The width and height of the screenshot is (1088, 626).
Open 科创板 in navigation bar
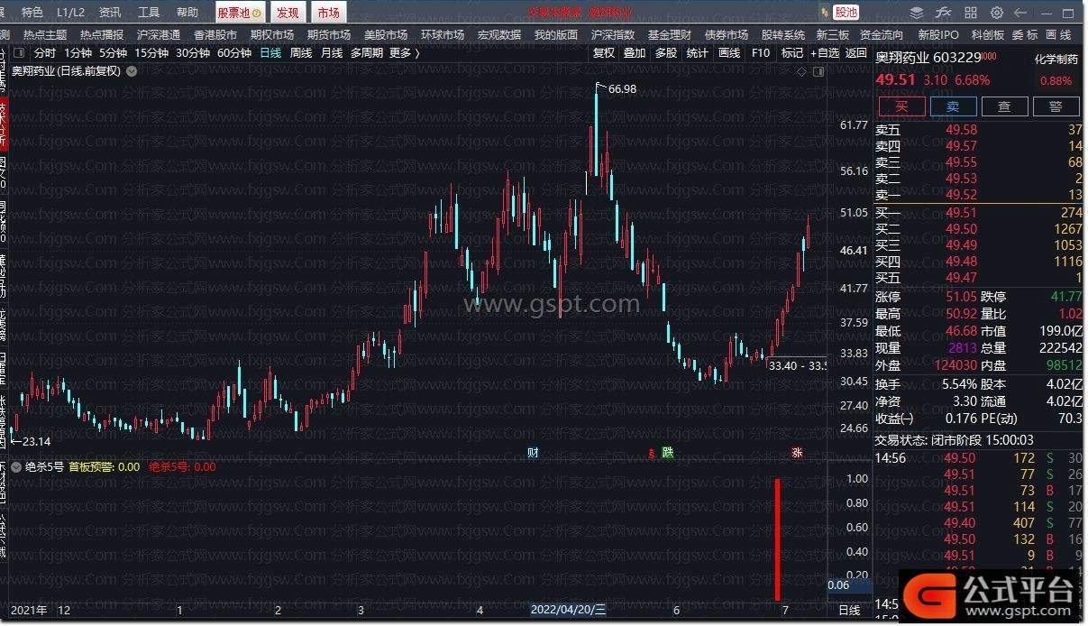[x=988, y=35]
